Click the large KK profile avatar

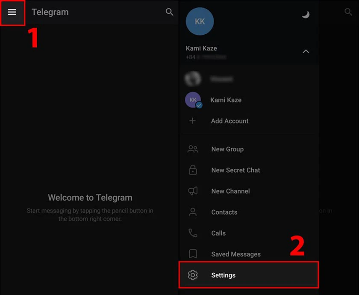point(200,21)
